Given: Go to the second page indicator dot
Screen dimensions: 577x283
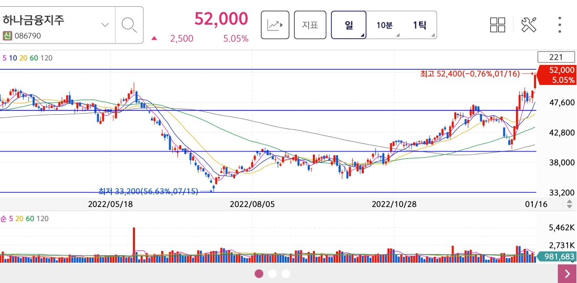Looking at the screenshot, I should (272, 274).
